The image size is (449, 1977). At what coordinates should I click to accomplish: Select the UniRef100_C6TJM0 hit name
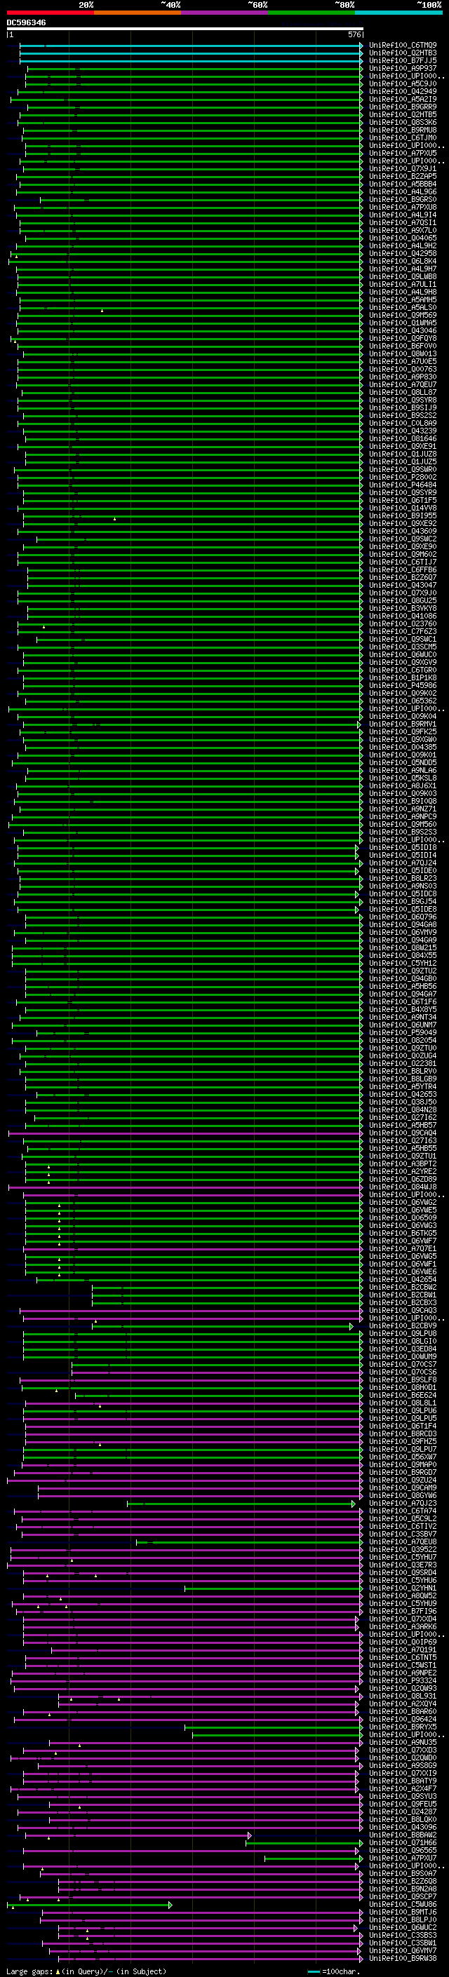pos(403,137)
